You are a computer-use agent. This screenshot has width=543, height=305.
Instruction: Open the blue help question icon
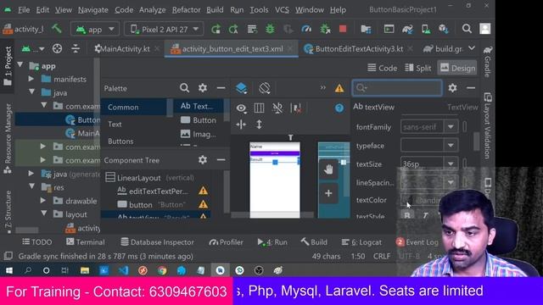tap(339, 108)
